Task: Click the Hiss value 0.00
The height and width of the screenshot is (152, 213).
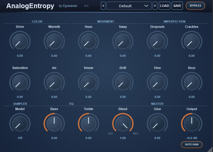Action: (157, 97)
